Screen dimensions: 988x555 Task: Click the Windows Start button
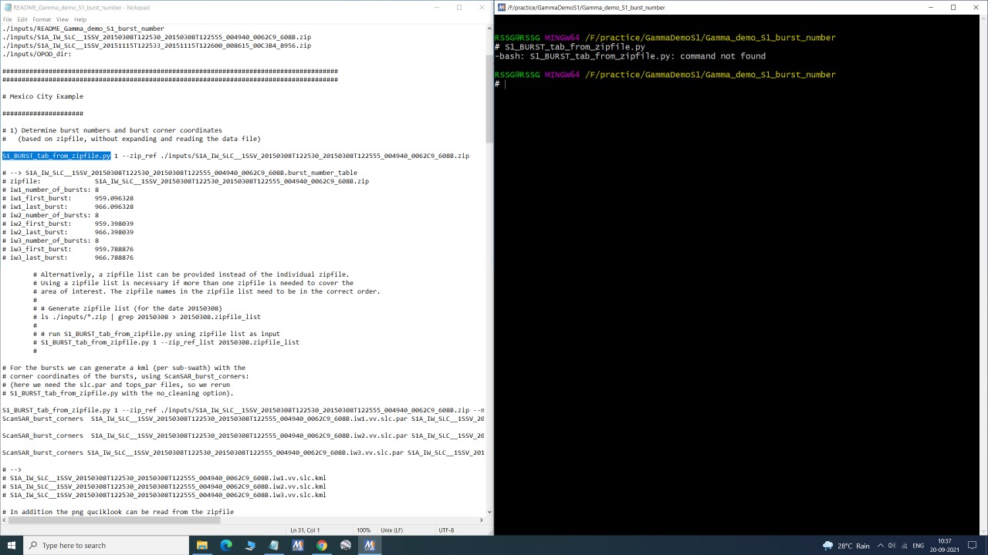[11, 545]
